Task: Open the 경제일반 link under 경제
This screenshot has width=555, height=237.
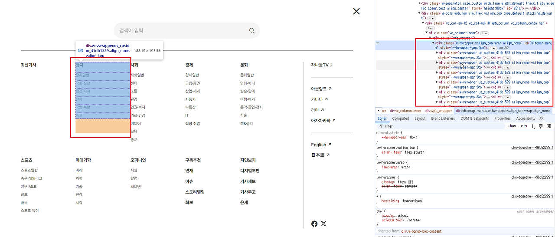Action: point(192,75)
